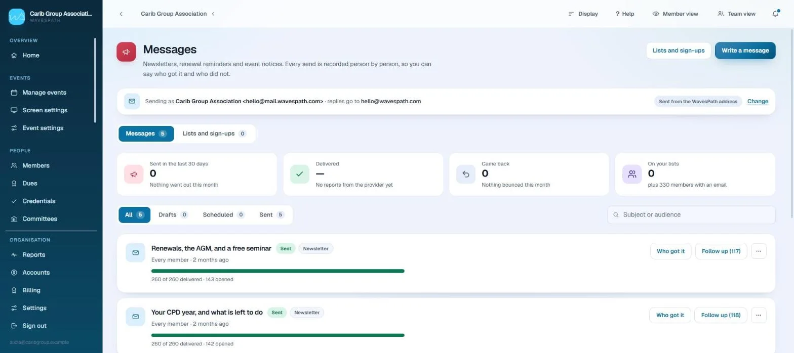Click Write a message button
Image resolution: width=794 pixels, height=353 pixels.
click(745, 51)
